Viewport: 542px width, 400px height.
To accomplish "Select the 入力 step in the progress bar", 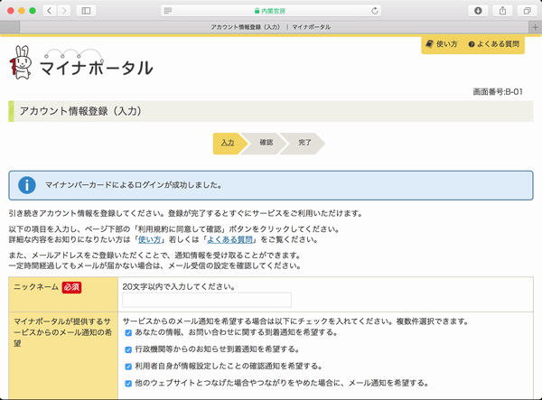I will coord(228,143).
